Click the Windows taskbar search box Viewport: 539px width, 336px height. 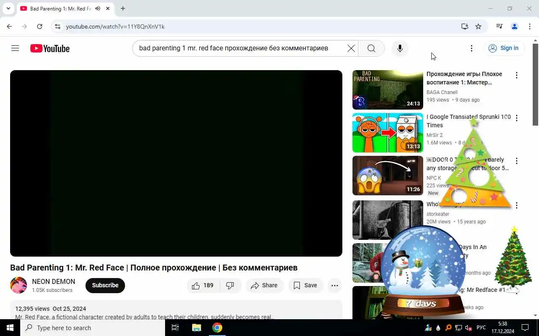click(93, 328)
